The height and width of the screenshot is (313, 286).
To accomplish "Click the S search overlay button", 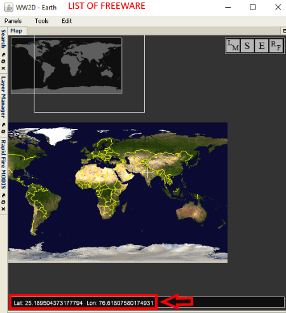I will click(x=247, y=46).
